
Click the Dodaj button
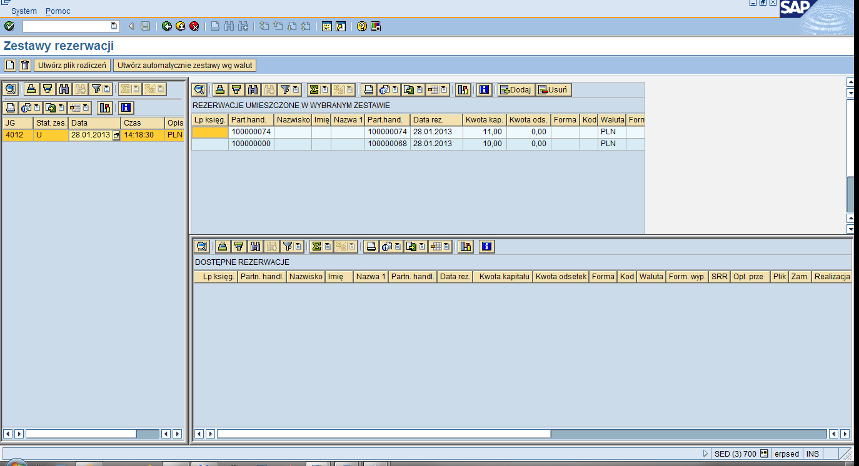[x=516, y=89]
